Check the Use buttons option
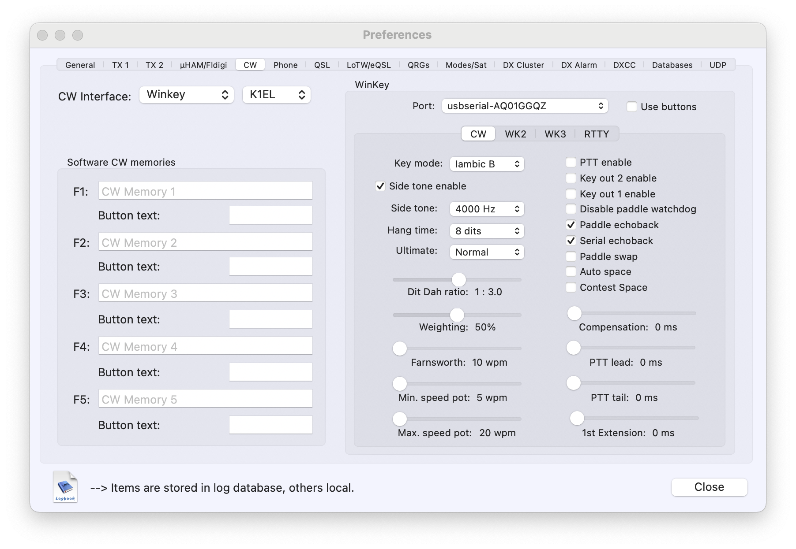The height and width of the screenshot is (549, 796). (x=632, y=107)
